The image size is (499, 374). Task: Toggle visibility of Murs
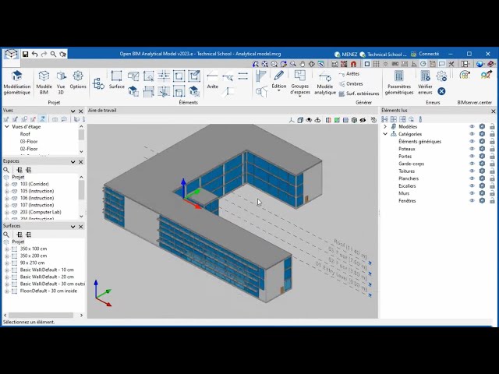(472, 193)
